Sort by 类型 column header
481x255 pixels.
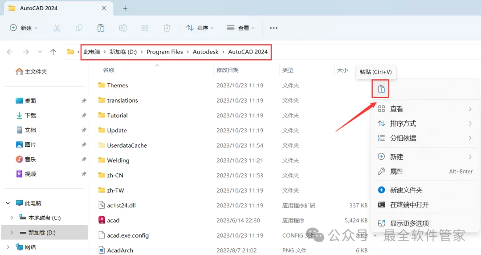click(288, 70)
